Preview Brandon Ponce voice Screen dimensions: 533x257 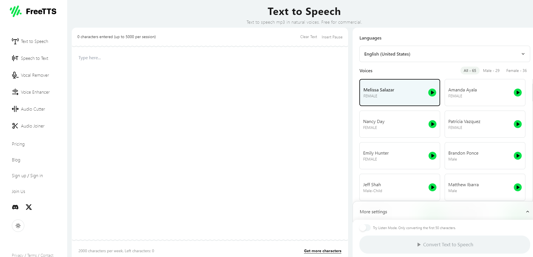pos(517,156)
